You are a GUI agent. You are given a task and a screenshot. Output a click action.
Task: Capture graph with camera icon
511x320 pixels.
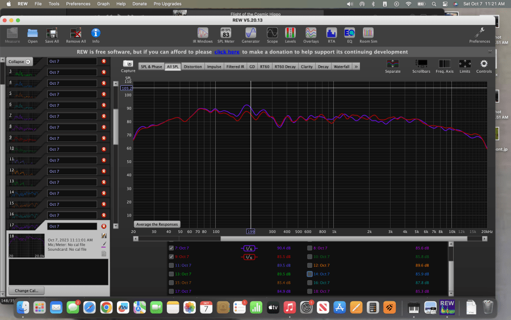(x=128, y=65)
